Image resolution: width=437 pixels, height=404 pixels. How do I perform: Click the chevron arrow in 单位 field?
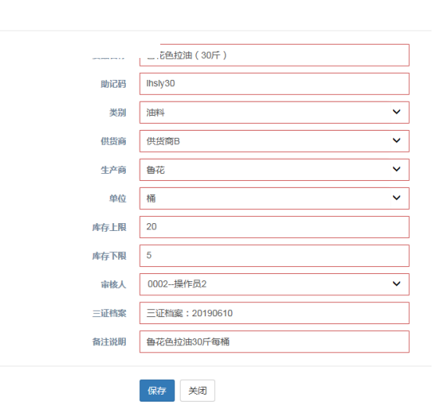(x=396, y=198)
